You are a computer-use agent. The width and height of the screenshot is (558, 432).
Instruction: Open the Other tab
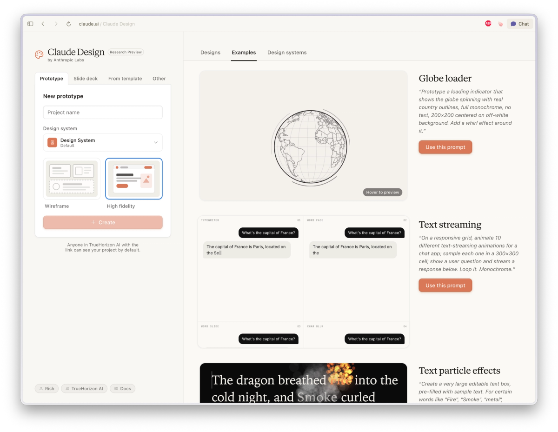159,79
